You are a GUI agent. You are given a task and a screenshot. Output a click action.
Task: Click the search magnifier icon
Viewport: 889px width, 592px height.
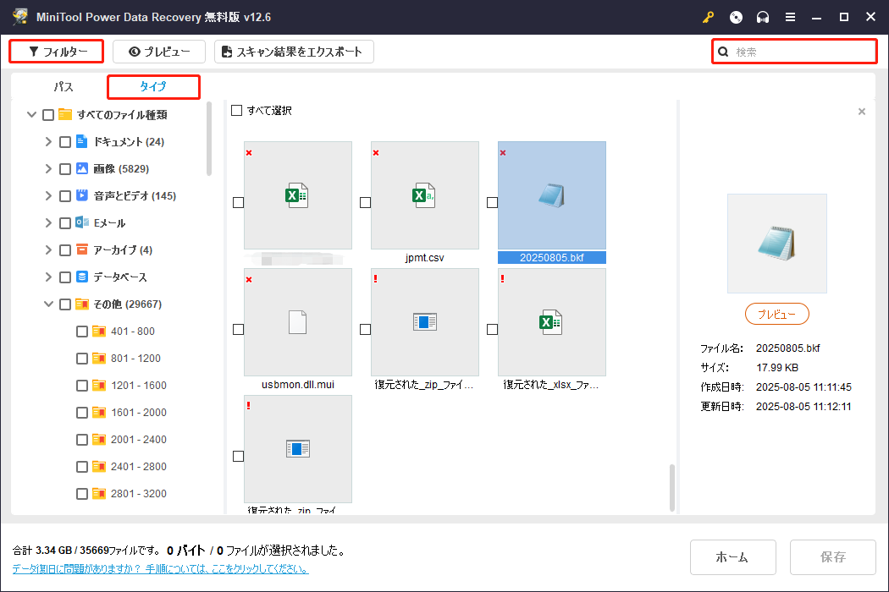pyautogui.click(x=723, y=52)
